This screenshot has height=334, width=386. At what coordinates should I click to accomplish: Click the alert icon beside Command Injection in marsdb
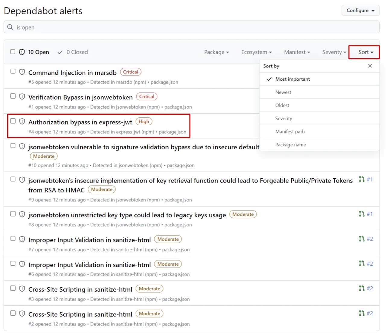(x=22, y=72)
